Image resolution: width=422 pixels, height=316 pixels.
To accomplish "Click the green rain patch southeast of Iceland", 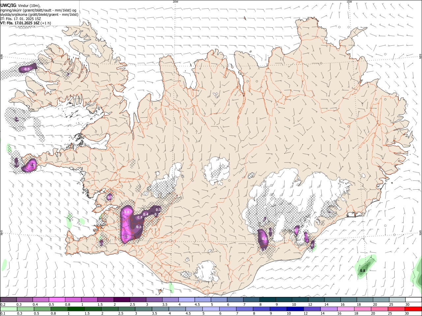I will pos(366,267).
